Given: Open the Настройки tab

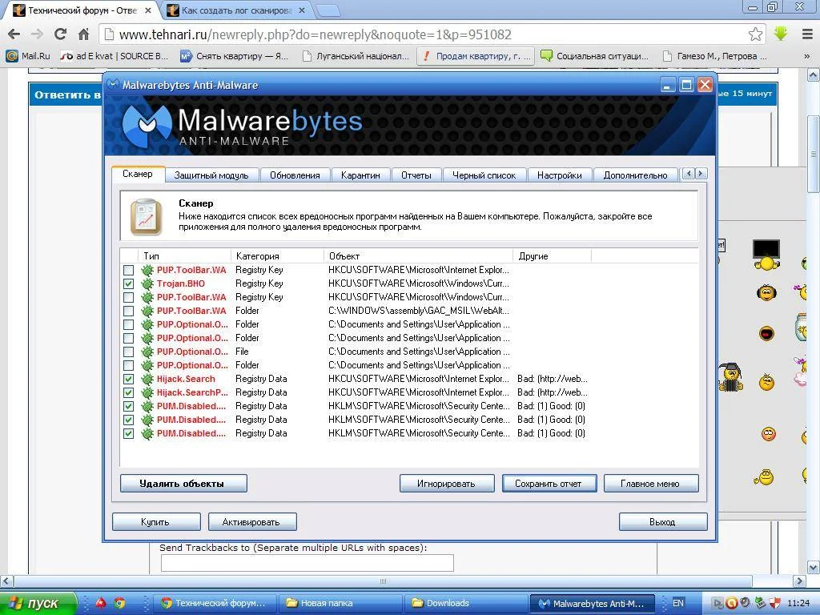Looking at the screenshot, I should 559,175.
